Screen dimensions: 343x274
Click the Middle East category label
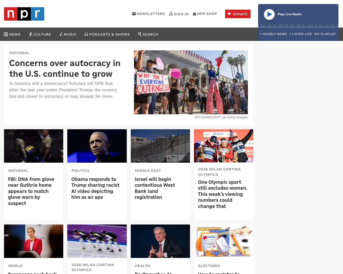[148, 170]
